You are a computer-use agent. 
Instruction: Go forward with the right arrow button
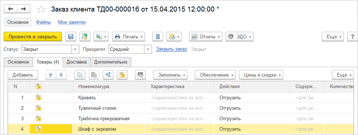point(24,9)
